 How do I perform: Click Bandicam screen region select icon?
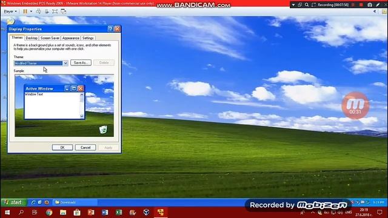[313, 5]
